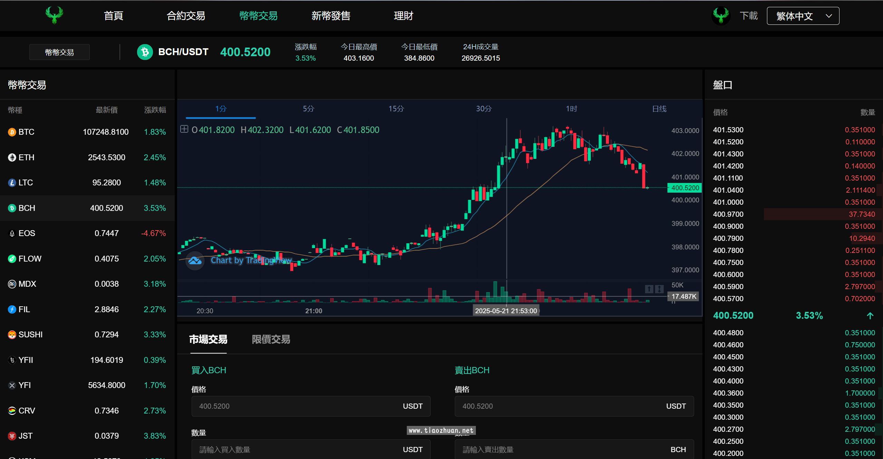Click the phoenix download icon near 下載
Viewport: 883px width, 459px height.
(721, 16)
